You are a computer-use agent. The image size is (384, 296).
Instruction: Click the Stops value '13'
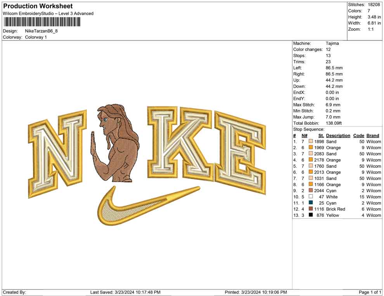coord(328,56)
